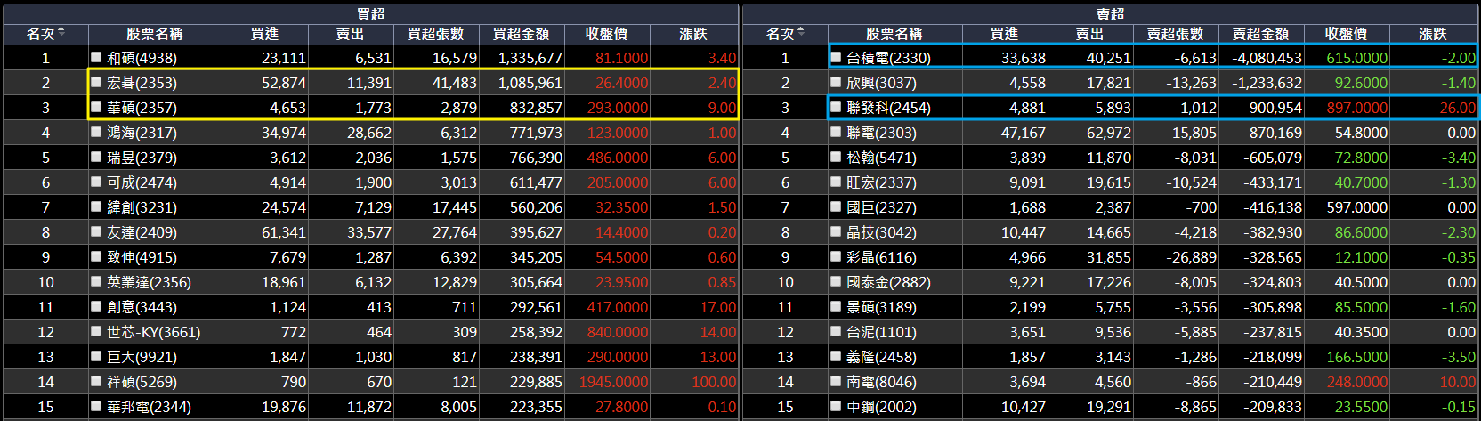Image resolution: width=1481 pixels, height=421 pixels.
Task: Click the 股票名稱 header in 買超 panel
Action: point(155,34)
